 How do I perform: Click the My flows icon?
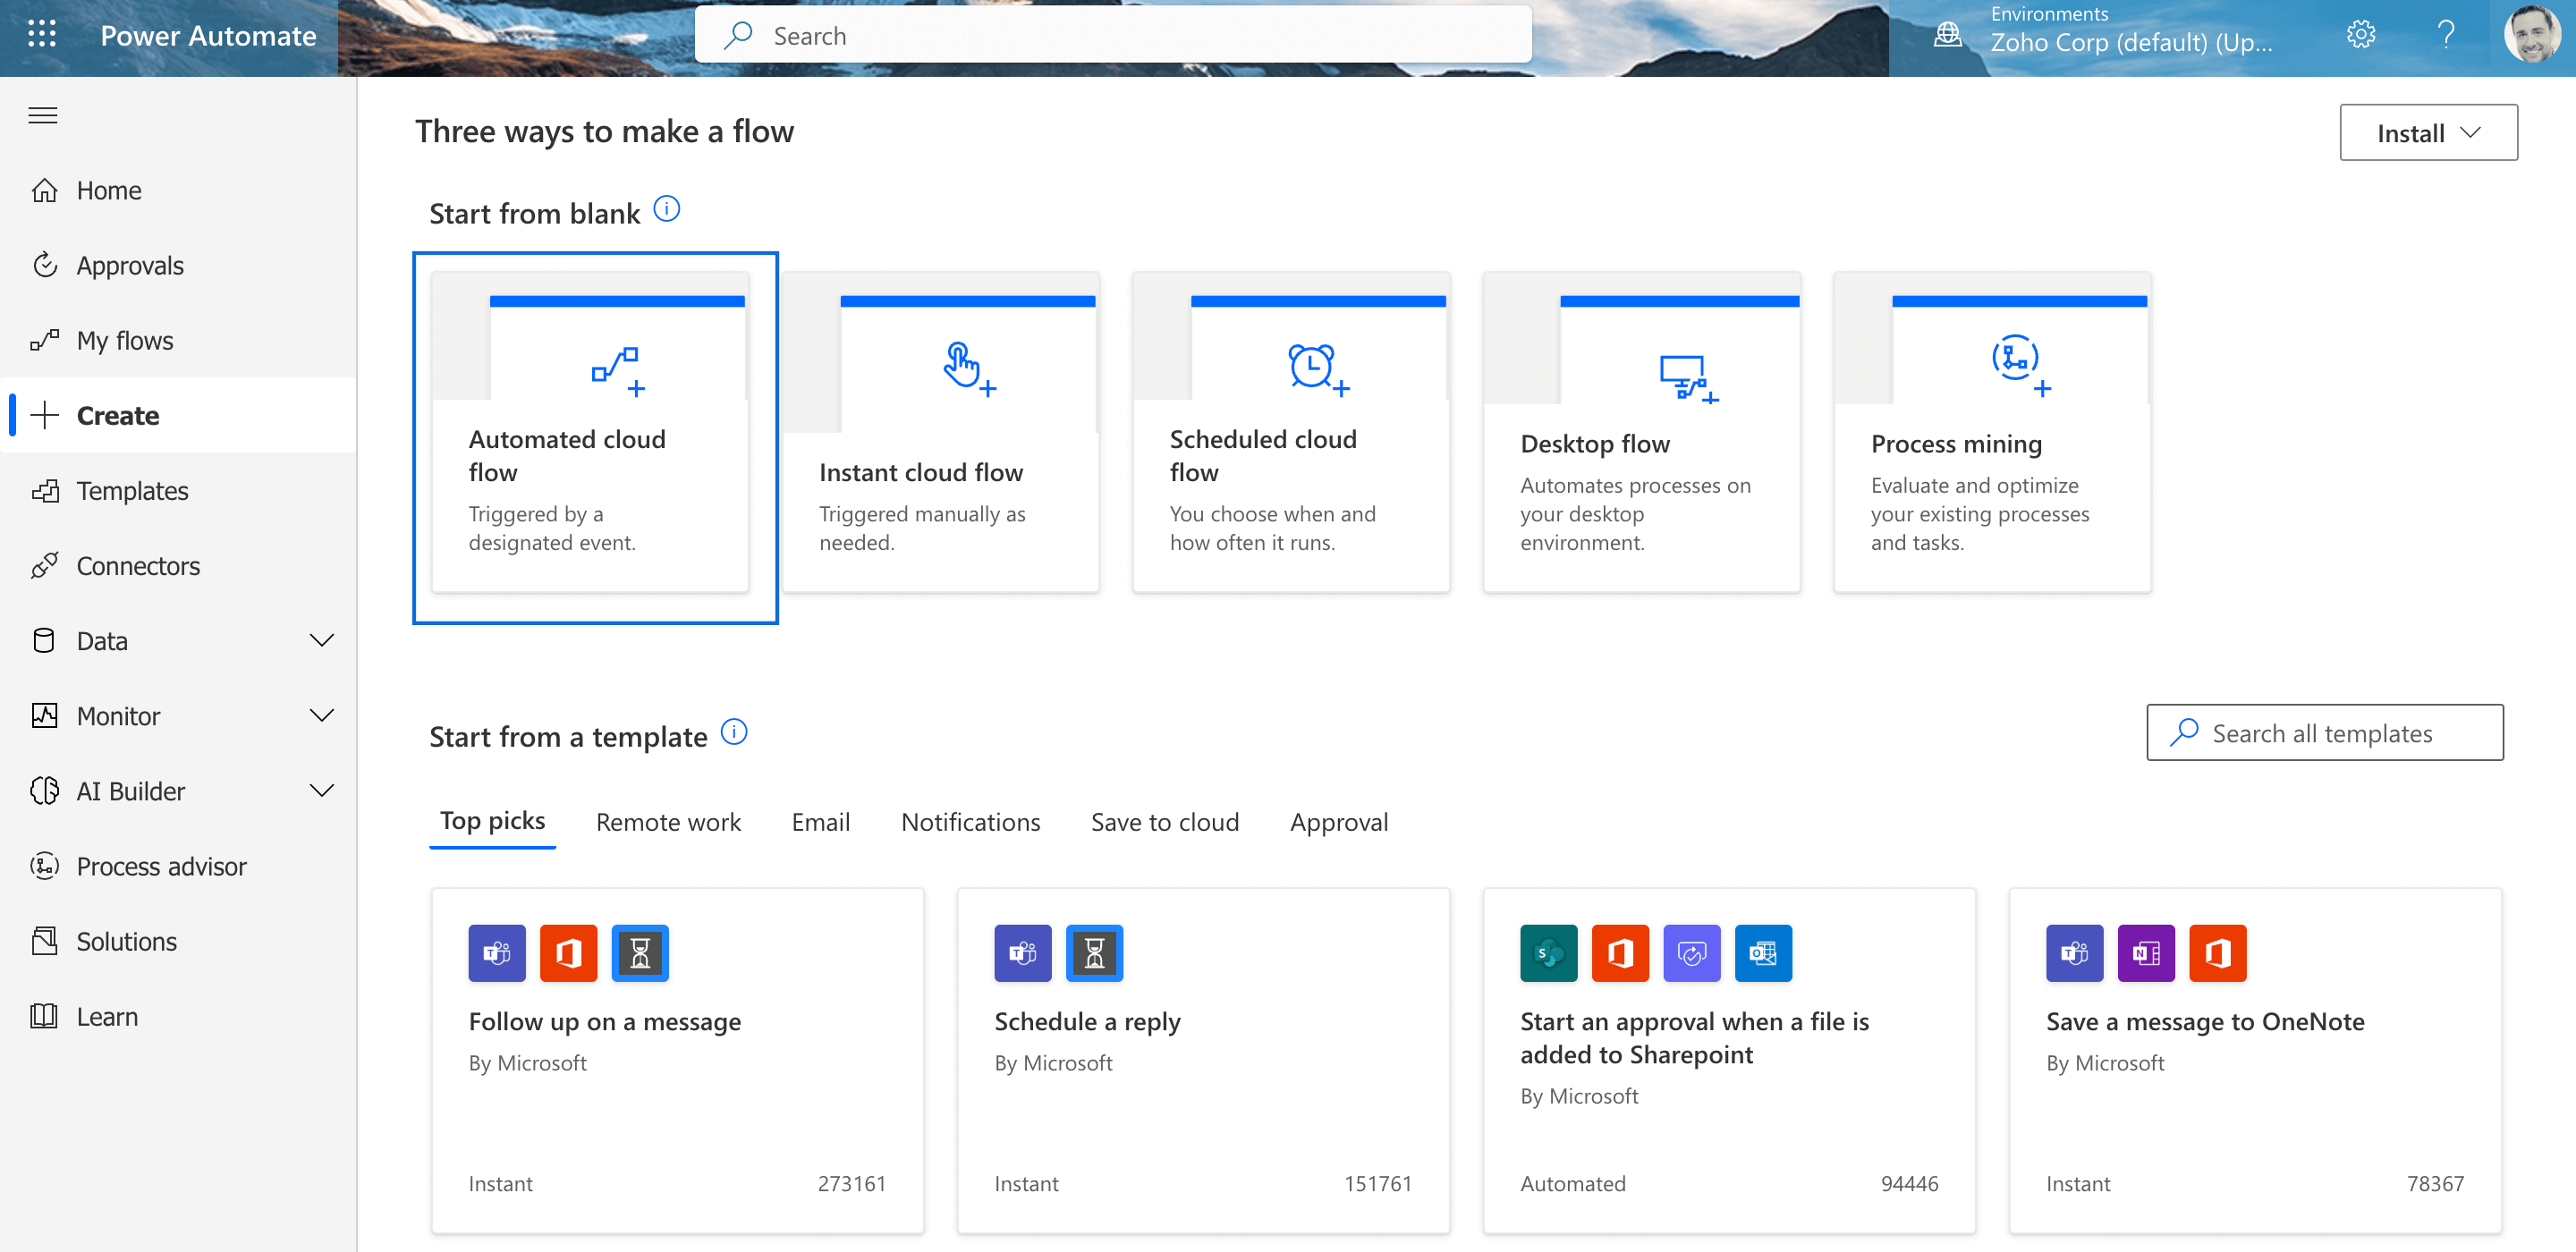pos(45,340)
